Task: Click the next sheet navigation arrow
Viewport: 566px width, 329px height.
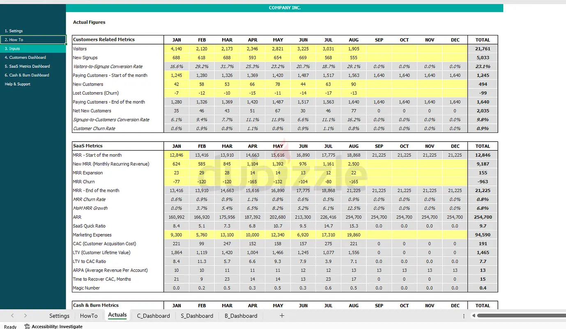Action: point(25,315)
